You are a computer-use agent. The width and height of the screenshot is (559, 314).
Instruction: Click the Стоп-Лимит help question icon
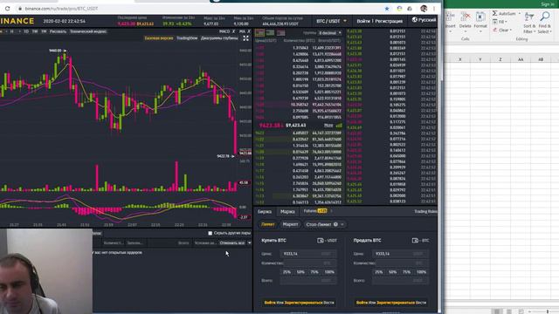(x=335, y=224)
